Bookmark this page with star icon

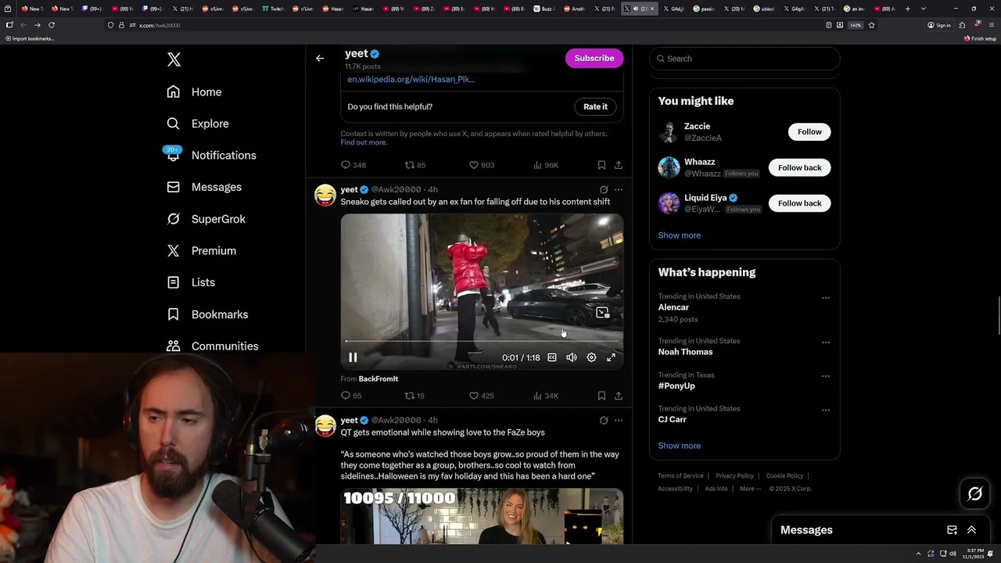872,25
